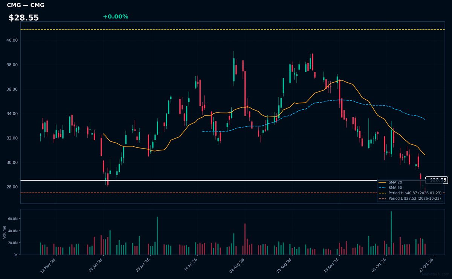Viewport: 452px width, 279px height.
Task: Click the white horizontal current price line
Action: click(x=223, y=180)
